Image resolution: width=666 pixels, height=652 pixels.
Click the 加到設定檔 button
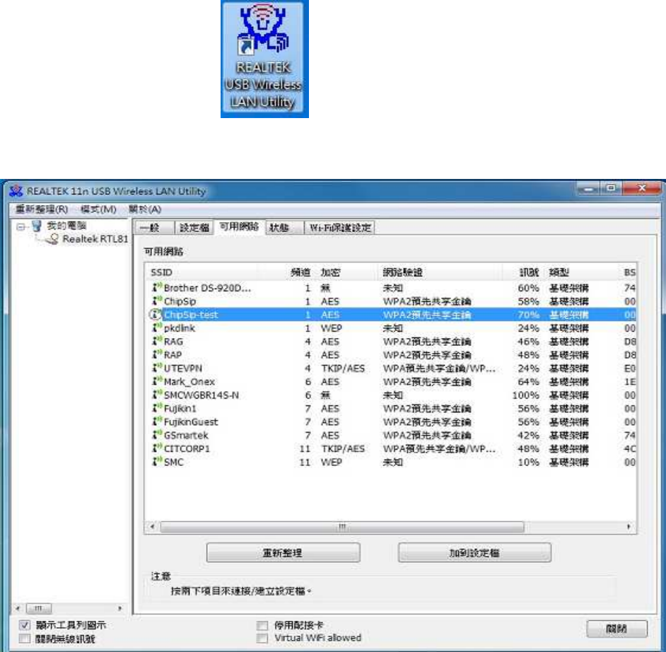click(x=474, y=552)
